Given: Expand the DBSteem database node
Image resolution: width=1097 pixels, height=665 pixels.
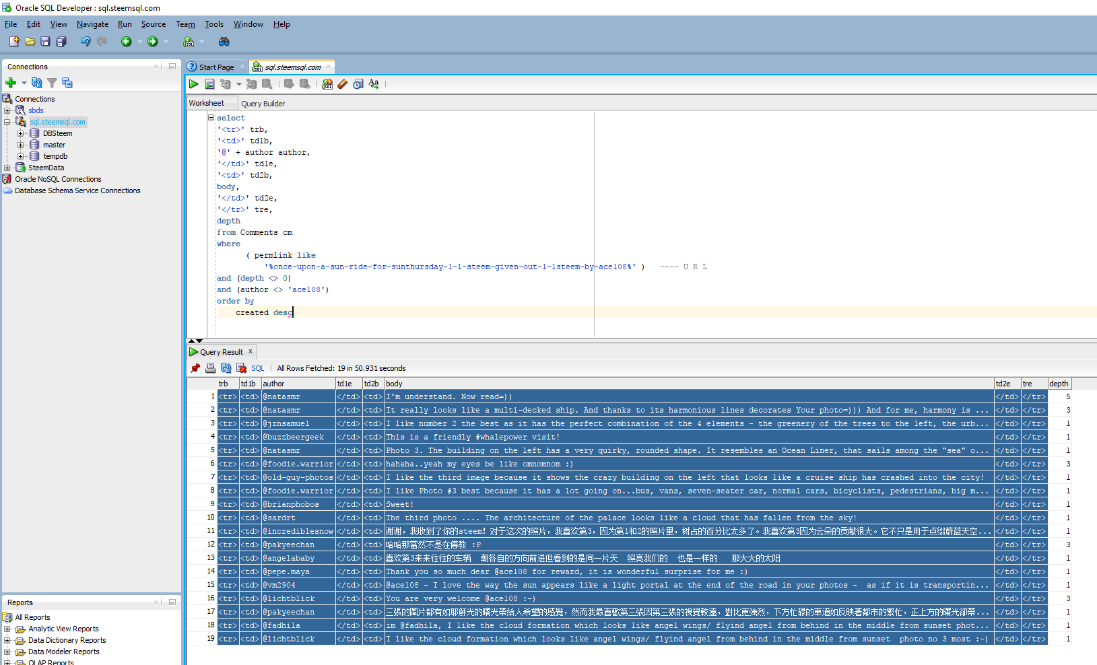Looking at the screenshot, I should tap(20, 133).
